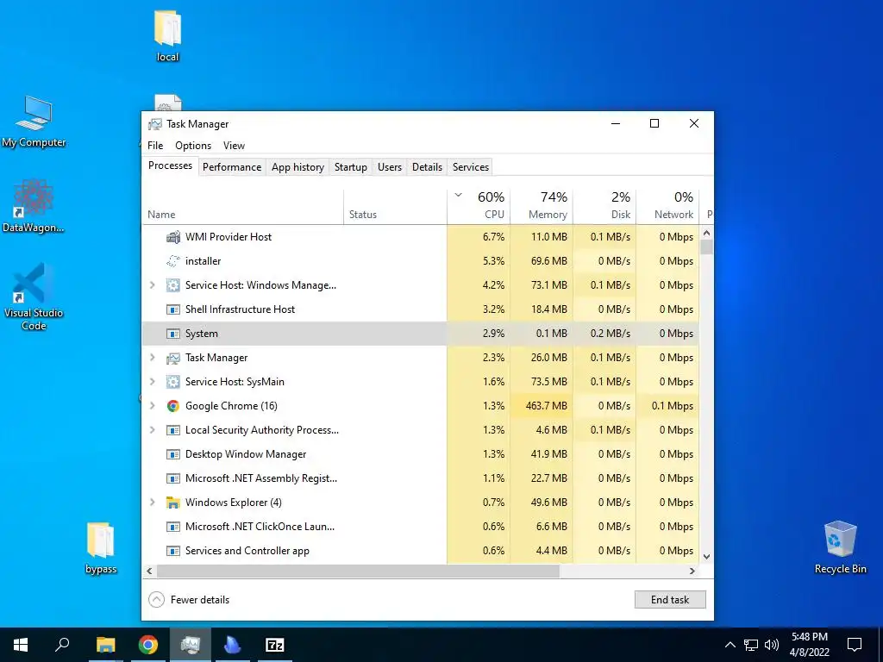Switch to the Performance tab

pyautogui.click(x=232, y=167)
